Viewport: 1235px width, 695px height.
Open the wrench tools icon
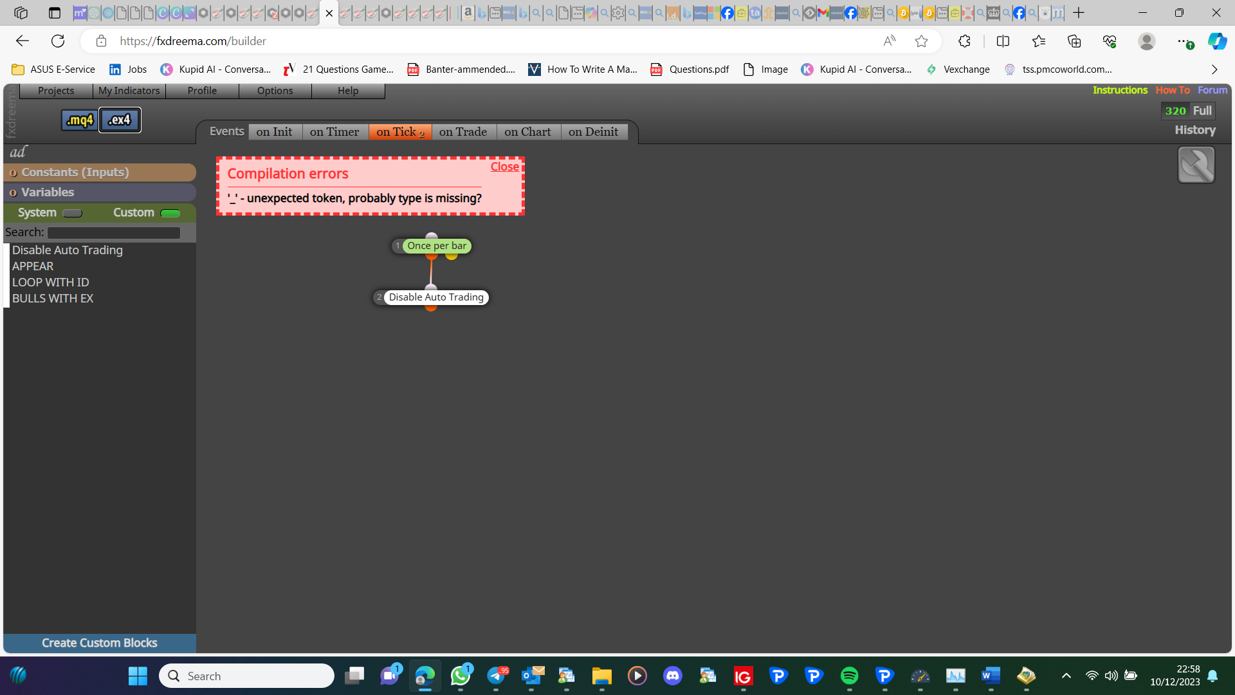(1196, 165)
